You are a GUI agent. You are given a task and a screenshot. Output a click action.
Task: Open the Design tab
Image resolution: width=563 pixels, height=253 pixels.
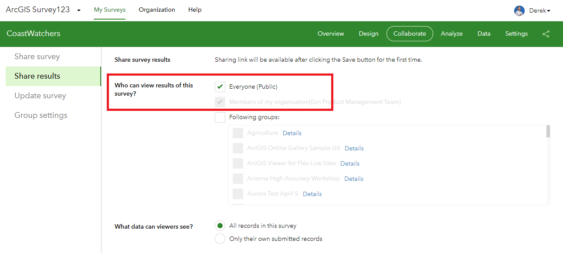[368, 34]
